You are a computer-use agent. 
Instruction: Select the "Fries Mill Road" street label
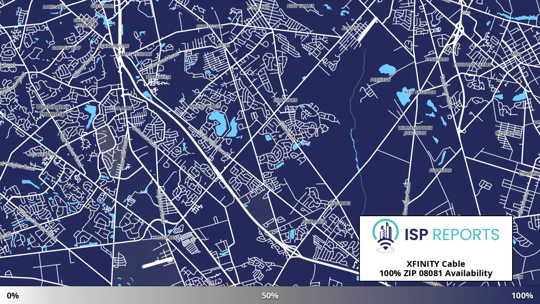pos(124,154)
